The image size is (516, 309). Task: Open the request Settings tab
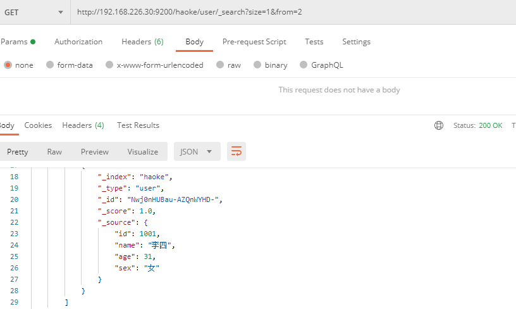point(356,42)
